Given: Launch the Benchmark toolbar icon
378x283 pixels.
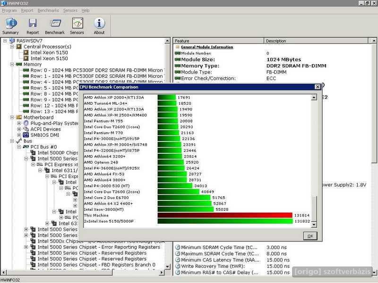Looking at the screenshot, I should coord(55,23).
